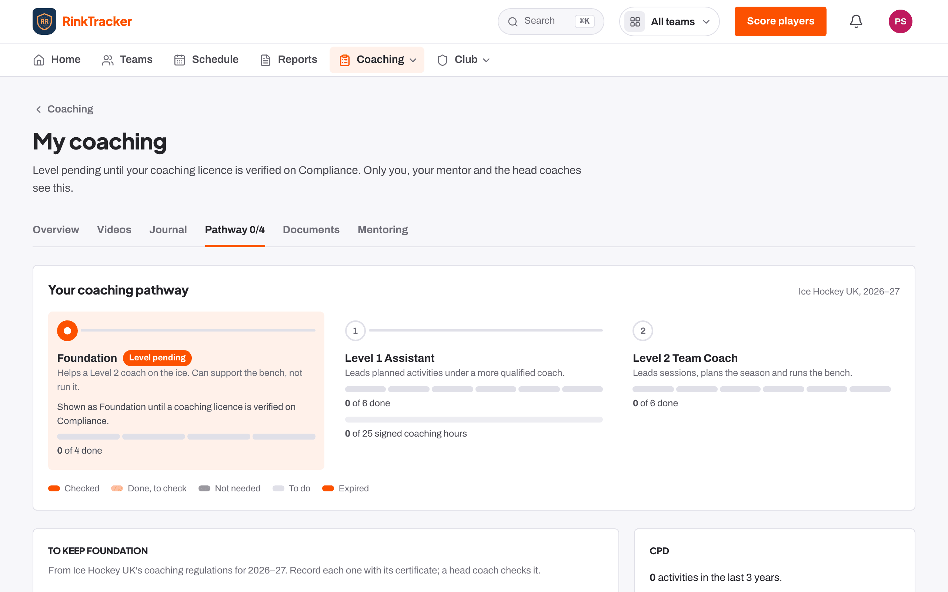This screenshot has width=948, height=592.
Task: Click the RinkTracker brand name
Action: pyautogui.click(x=97, y=21)
